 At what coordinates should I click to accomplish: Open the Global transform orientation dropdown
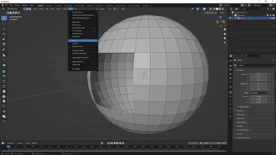click(102, 9)
